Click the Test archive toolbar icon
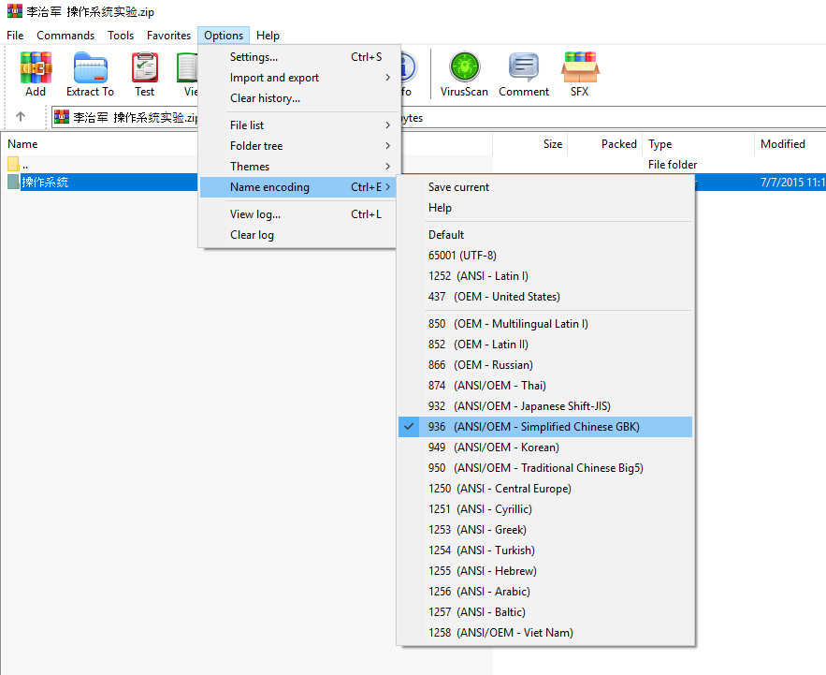 click(145, 68)
